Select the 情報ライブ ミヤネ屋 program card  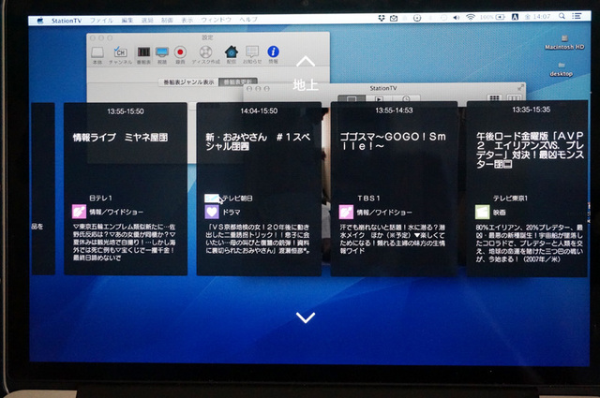pos(125,187)
